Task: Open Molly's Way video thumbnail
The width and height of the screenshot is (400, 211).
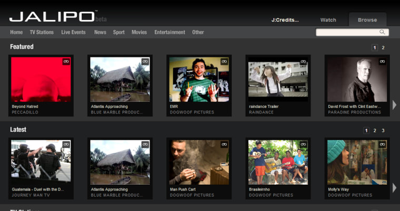Action: pyautogui.click(x=357, y=162)
